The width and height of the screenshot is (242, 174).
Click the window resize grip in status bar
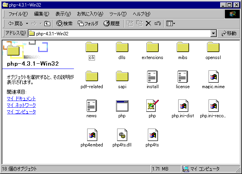click(x=238, y=169)
